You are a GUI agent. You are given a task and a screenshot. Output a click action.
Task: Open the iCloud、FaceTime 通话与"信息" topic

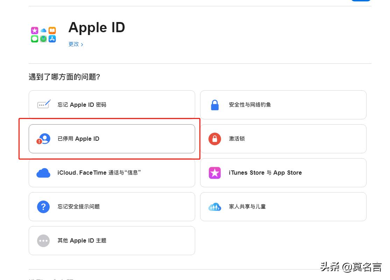click(112, 172)
